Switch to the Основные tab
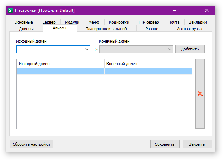This screenshot has width=223, height=160. (24, 22)
